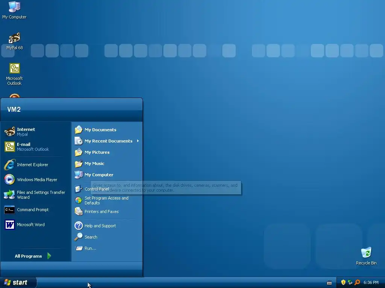Screen dimensions: 385x288
Task: Click the magnifier tray icon
Action: point(357,282)
